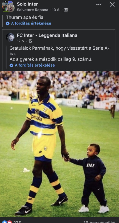Close the post view with X
Viewport: 119px width, 223px height.
tap(112, 4)
